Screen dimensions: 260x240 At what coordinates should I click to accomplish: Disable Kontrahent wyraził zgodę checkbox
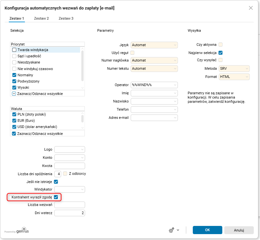[x=56, y=197]
